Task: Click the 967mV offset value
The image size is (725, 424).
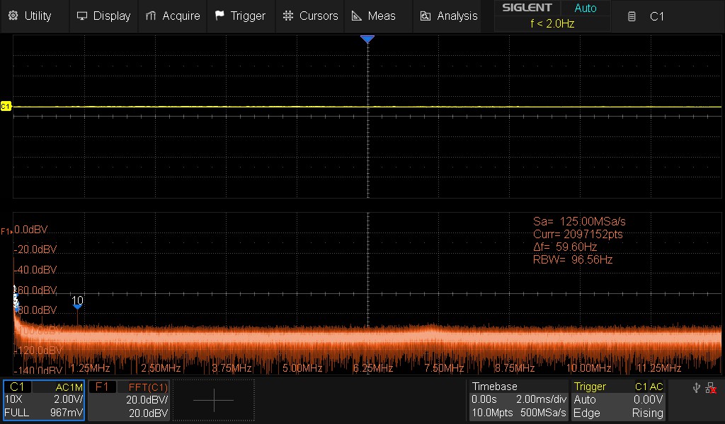Action: click(x=67, y=413)
